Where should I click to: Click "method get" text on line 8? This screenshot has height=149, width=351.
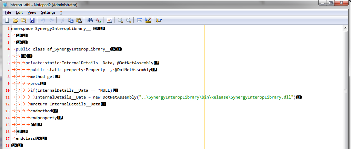(x=42, y=77)
